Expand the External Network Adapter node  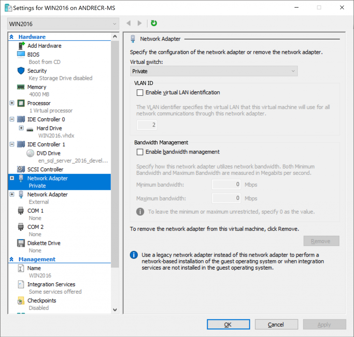tap(12, 194)
